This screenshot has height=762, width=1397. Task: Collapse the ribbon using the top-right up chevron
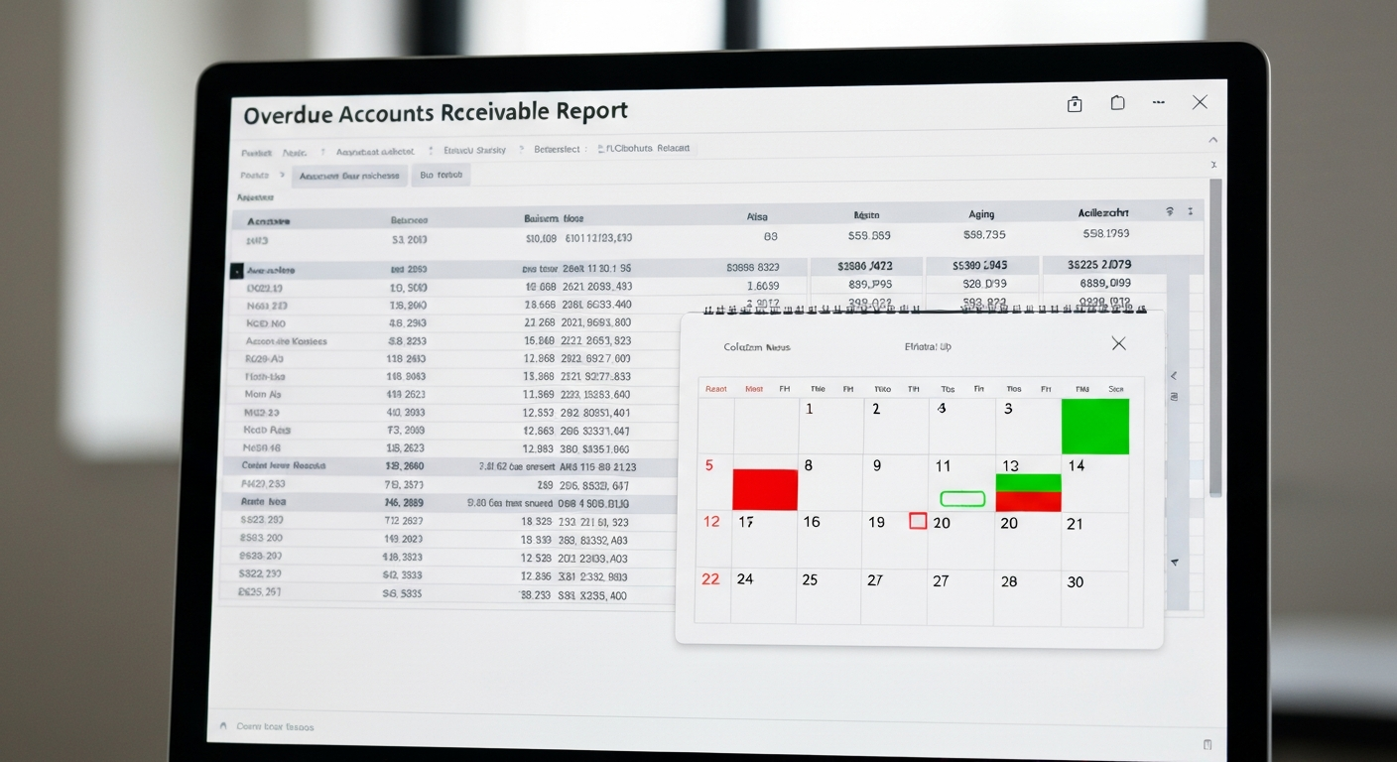pyautogui.click(x=1212, y=140)
